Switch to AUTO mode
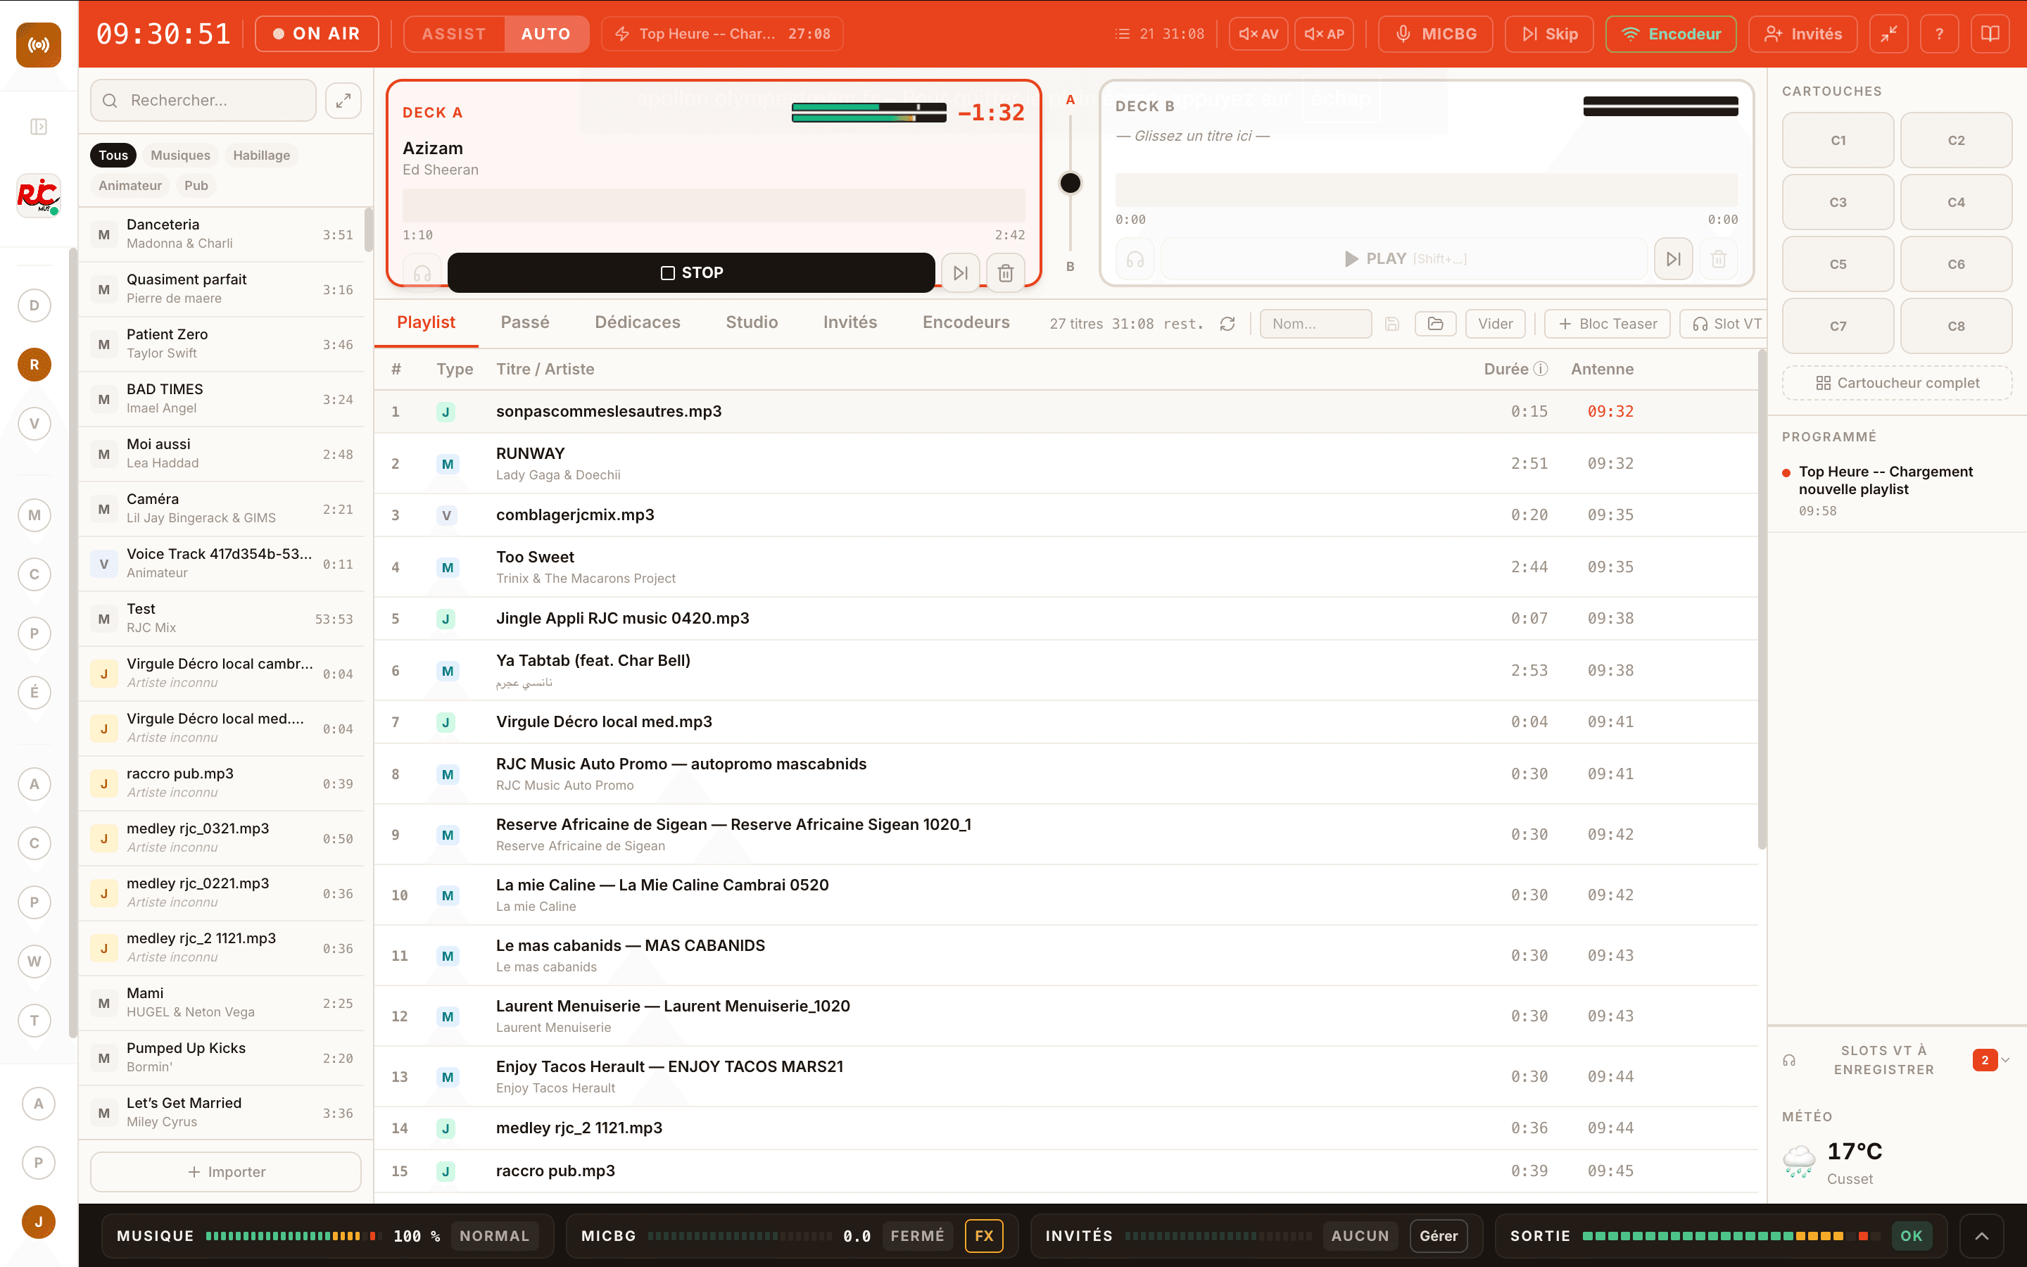Viewport: 2027px width, 1267px height. pyautogui.click(x=546, y=34)
